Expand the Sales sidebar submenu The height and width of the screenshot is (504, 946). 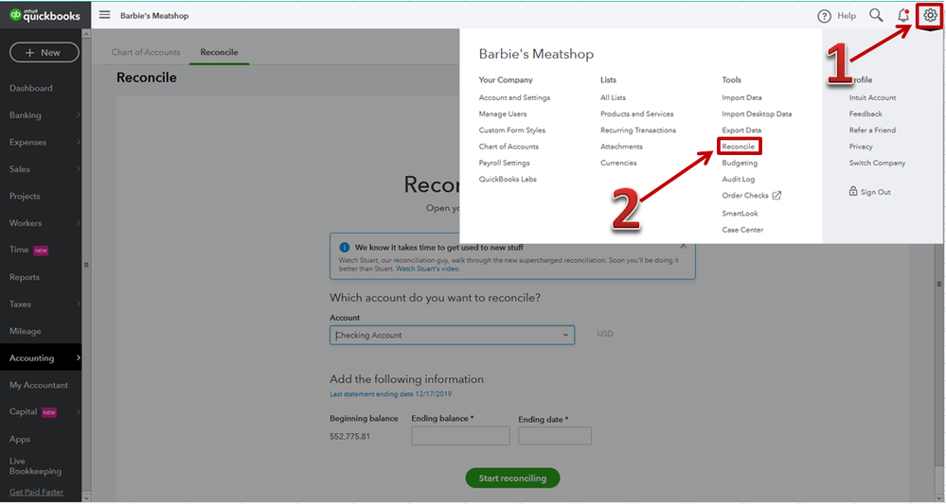(79, 169)
